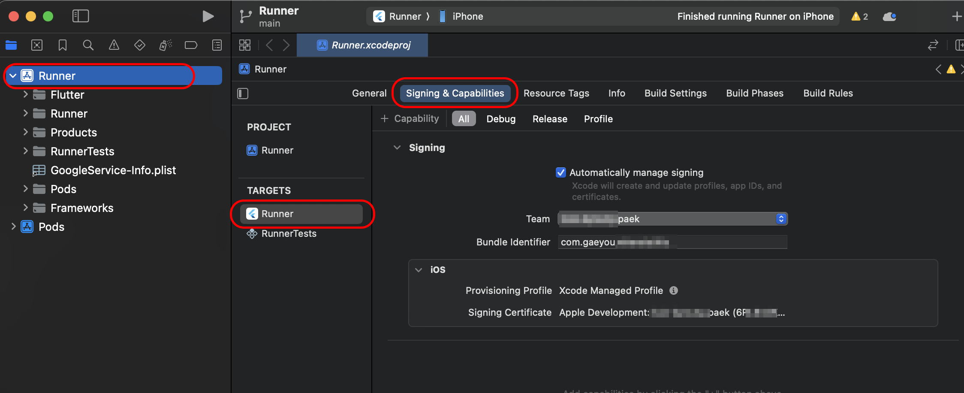Add a Capability with the plus button
Screen dimensions: 964x393
410,118
